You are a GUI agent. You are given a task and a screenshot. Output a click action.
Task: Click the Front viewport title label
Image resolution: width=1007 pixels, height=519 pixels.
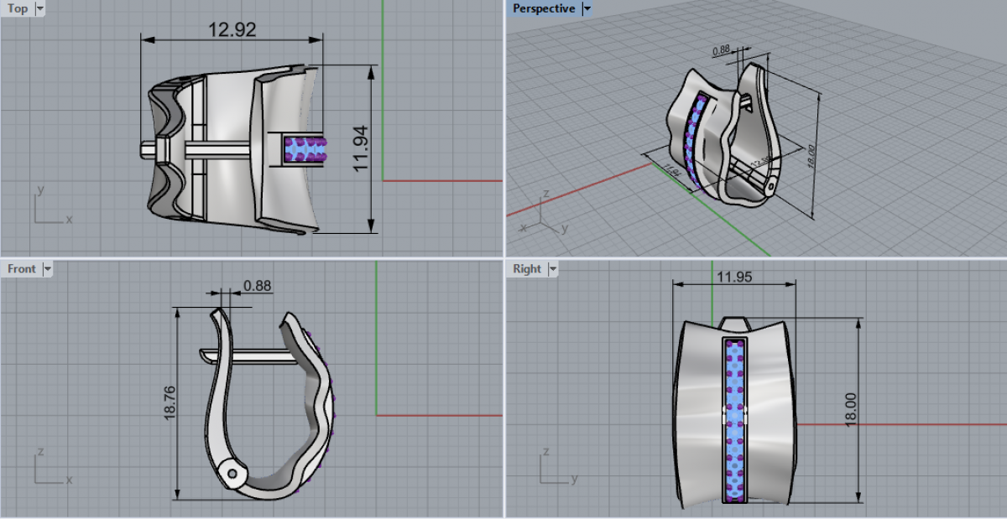(22, 269)
